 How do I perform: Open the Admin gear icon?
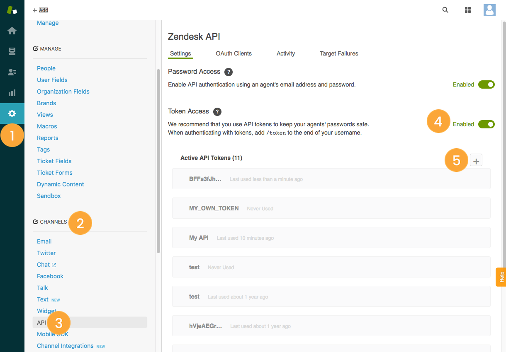pyautogui.click(x=12, y=113)
